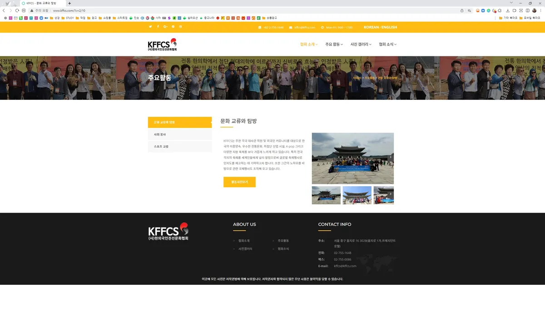Click the KFFCS logo in the footer
The width and height of the screenshot is (545, 332).
point(168,232)
